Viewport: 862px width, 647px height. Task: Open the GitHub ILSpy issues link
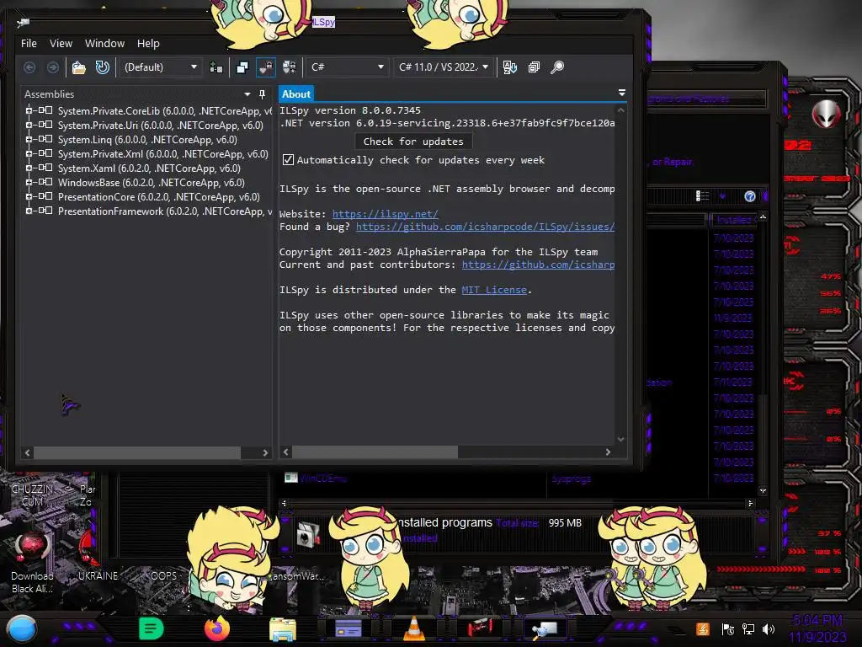tap(485, 227)
